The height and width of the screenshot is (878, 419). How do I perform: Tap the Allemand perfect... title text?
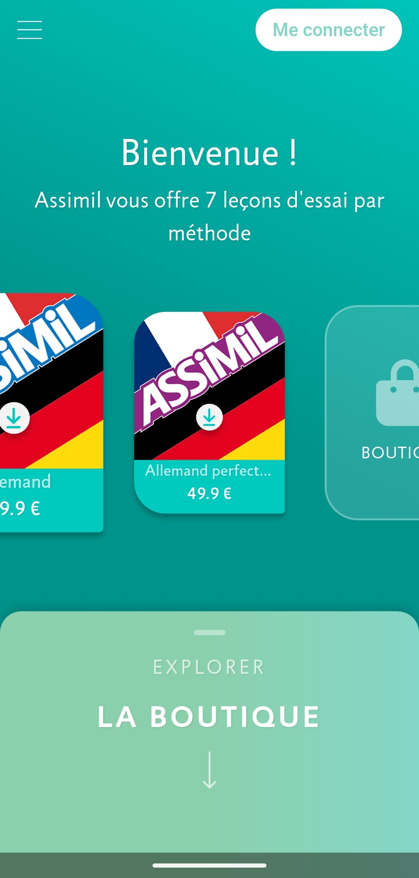208,471
